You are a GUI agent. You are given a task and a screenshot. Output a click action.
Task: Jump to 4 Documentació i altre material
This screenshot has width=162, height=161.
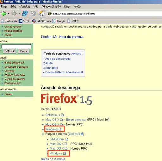(63, 72)
